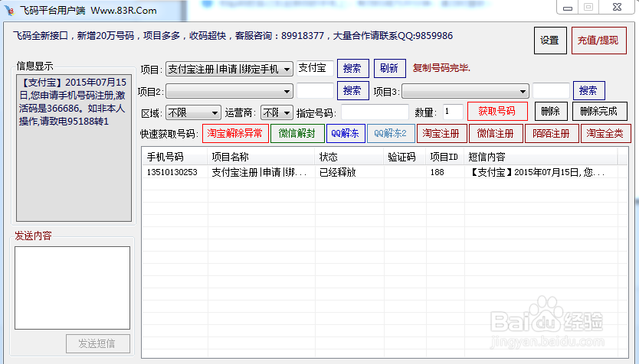Minimize the 飞码 window
The width and height of the screenshot is (639, 364).
[568, 8]
